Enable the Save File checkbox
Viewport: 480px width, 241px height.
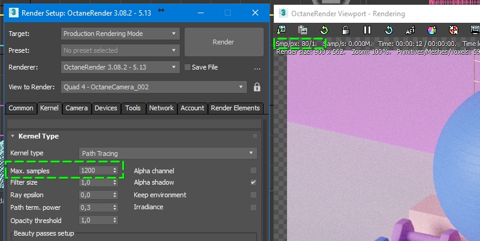[188, 67]
